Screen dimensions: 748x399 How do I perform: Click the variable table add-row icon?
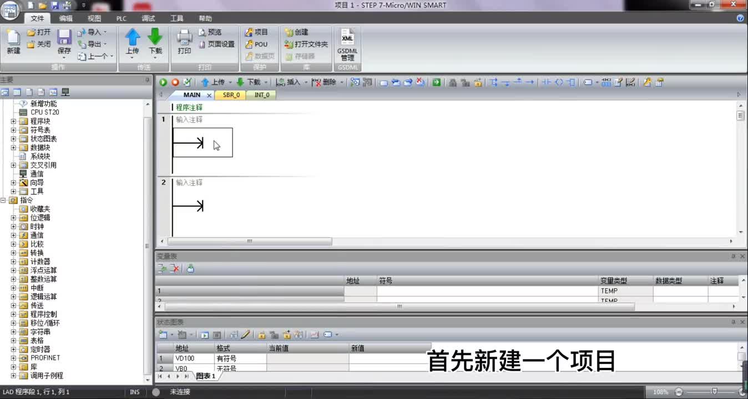coord(163,268)
